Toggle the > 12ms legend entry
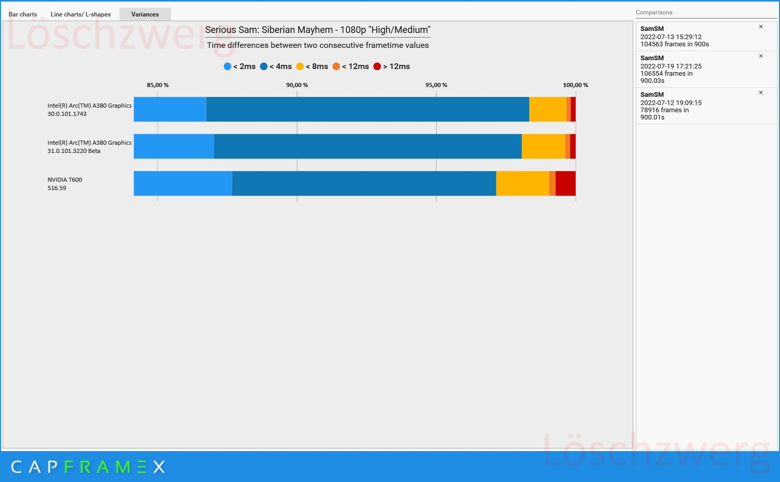The image size is (780, 482). point(392,66)
